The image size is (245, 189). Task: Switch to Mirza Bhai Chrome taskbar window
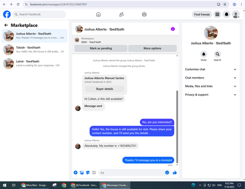click(34, 185)
